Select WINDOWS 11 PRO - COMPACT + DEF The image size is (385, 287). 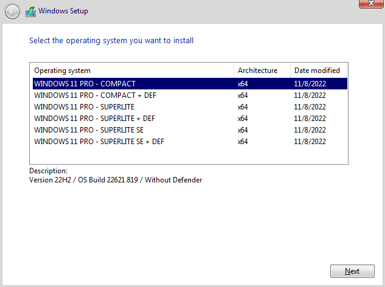(x=95, y=95)
